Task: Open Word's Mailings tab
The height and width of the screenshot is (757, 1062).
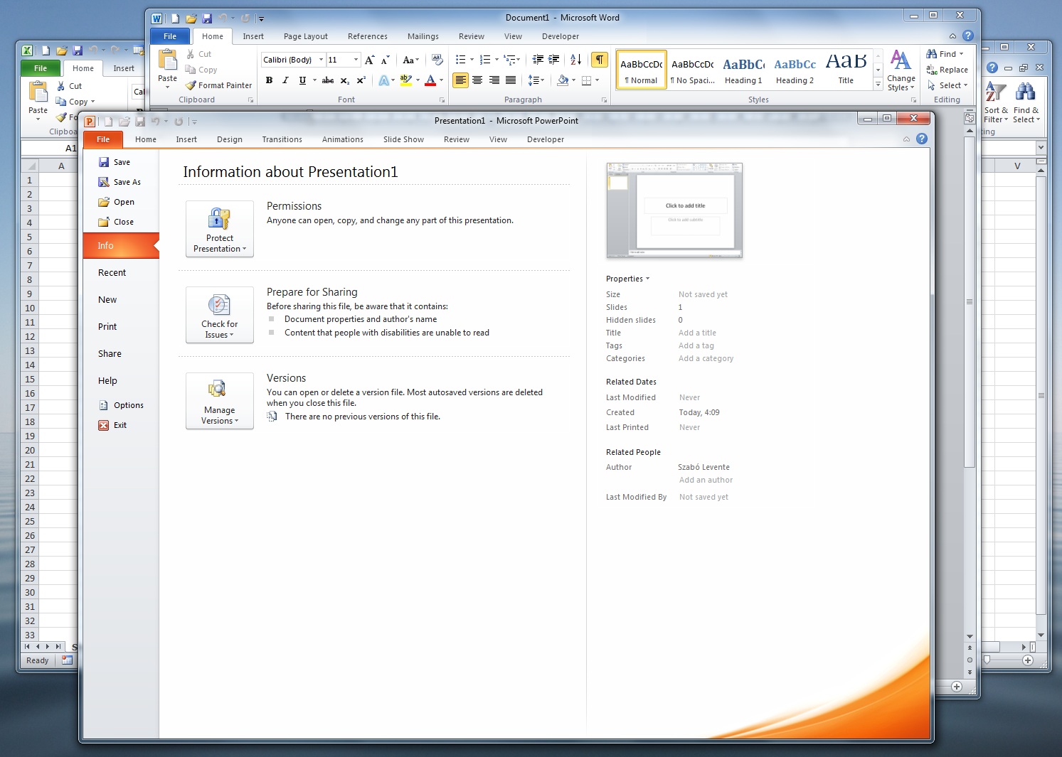Action: [x=423, y=36]
